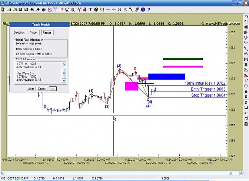The height and width of the screenshot is (181, 249).
Task: Click the second open folder icon
Action: [x=15, y=10]
